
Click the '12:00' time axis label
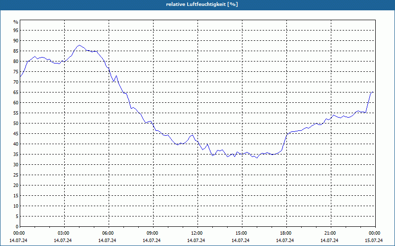(x=196, y=233)
